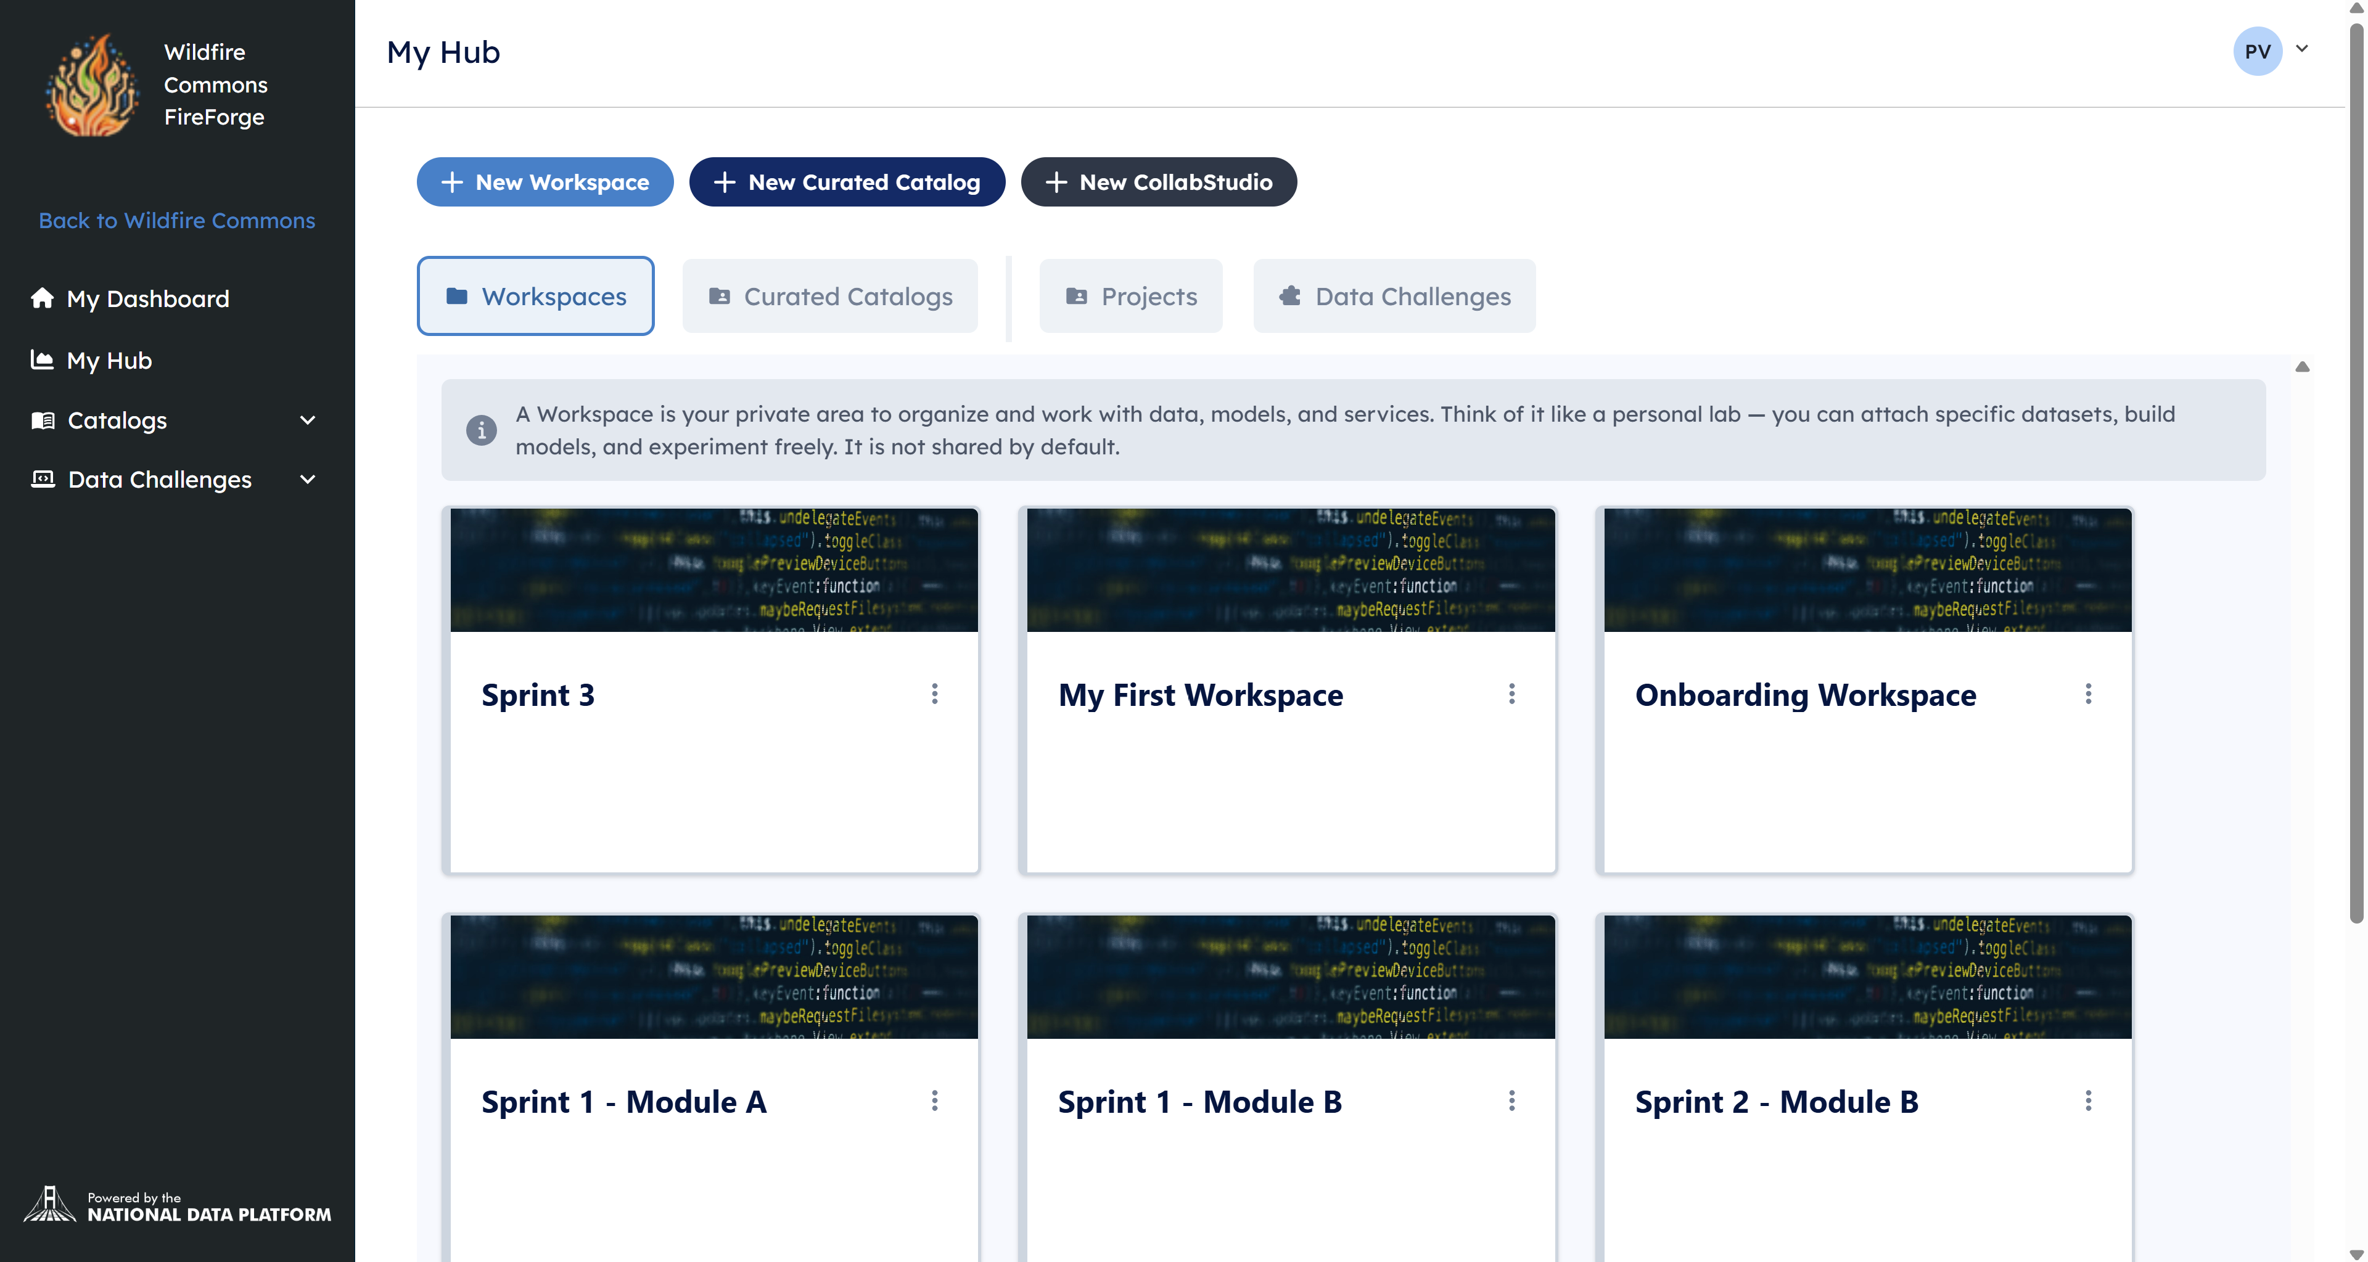
Task: Open My First Workspace kebab menu
Action: point(1511,694)
